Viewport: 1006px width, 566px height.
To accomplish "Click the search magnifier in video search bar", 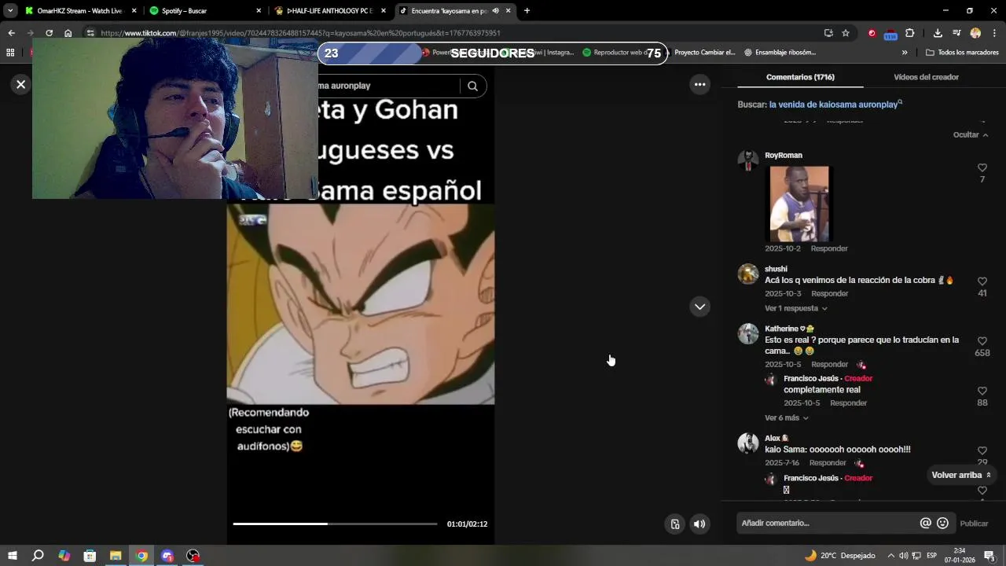I will coord(472,86).
